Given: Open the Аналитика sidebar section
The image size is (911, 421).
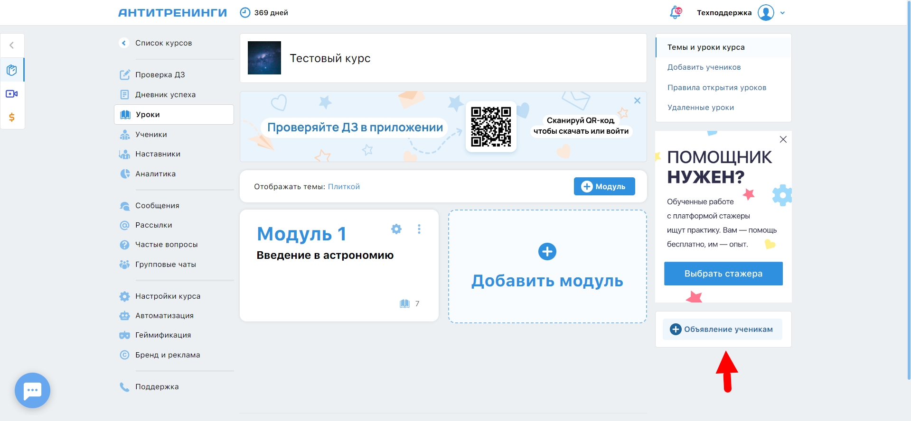Looking at the screenshot, I should click(155, 174).
